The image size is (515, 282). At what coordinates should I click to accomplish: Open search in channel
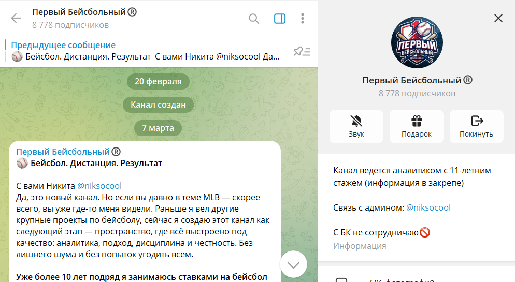point(253,19)
